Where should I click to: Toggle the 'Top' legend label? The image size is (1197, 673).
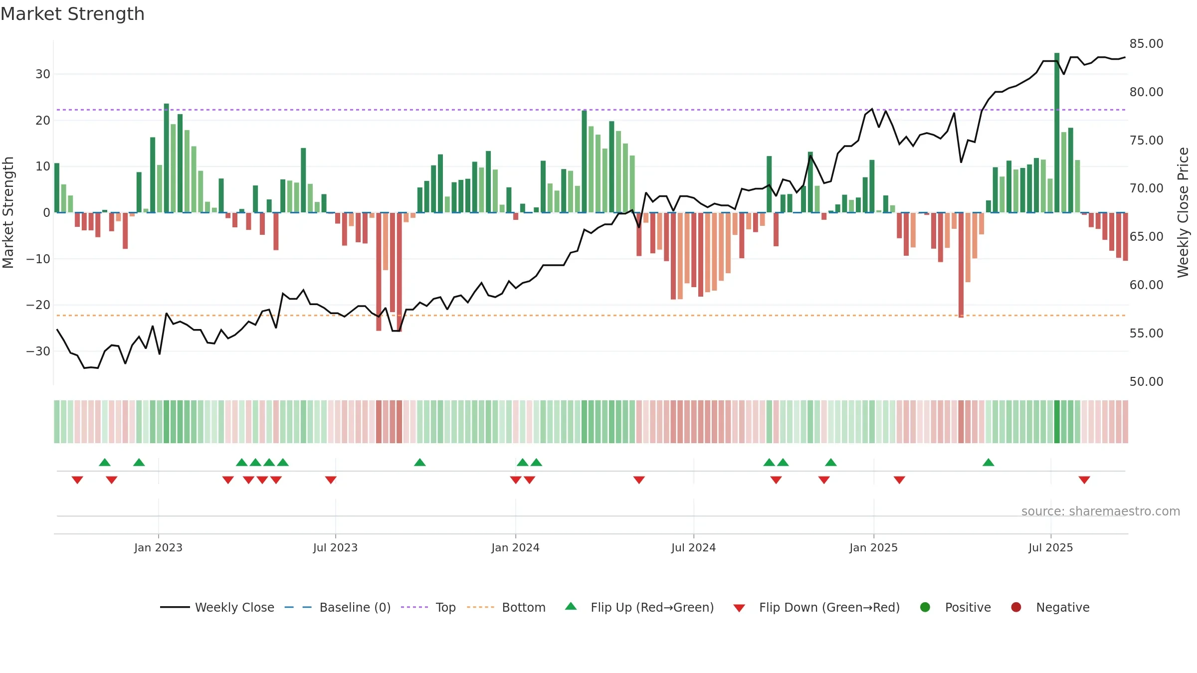point(445,608)
